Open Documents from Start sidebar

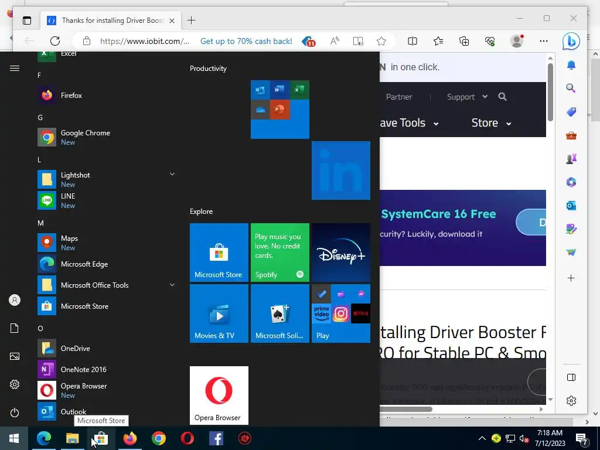click(15, 328)
